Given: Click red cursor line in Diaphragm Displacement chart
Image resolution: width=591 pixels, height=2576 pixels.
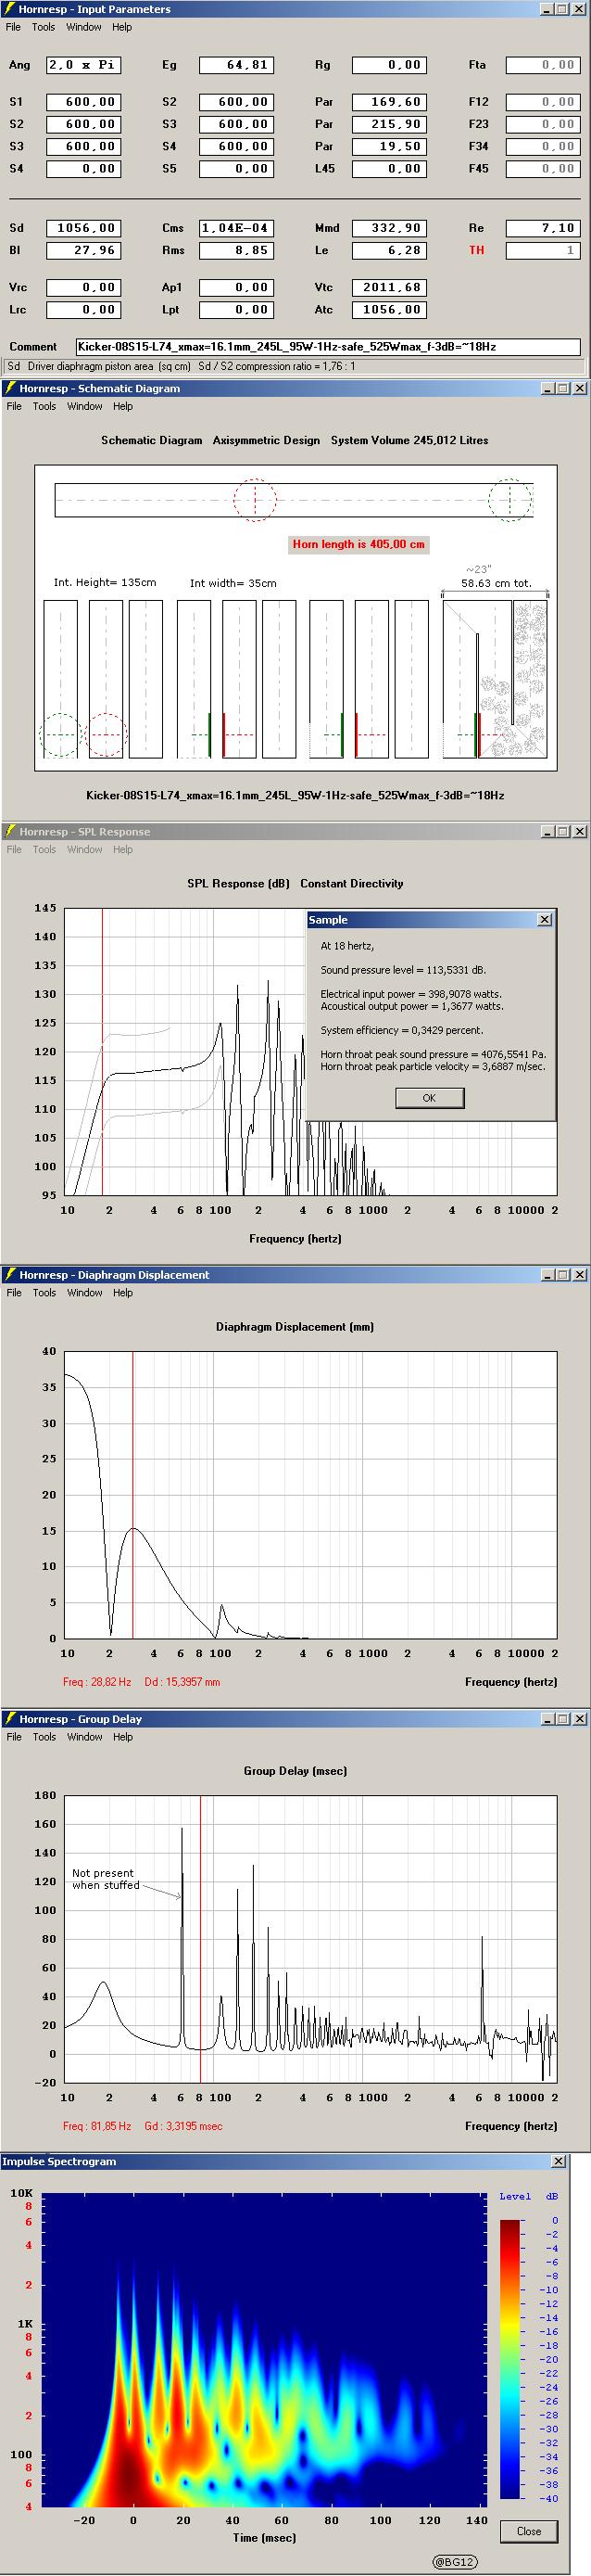Looking at the screenshot, I should 132,1494.
